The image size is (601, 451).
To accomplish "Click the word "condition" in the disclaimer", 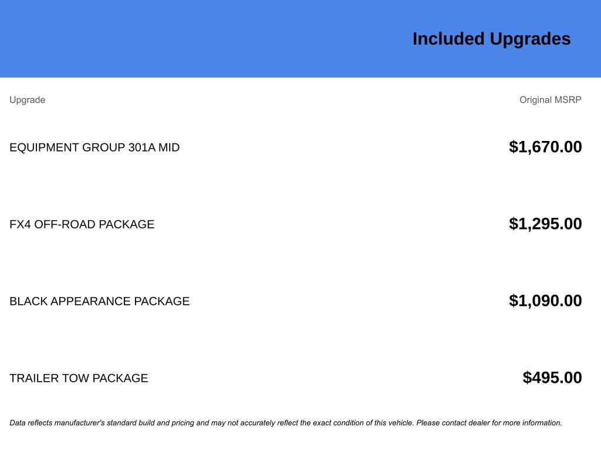I will (x=349, y=423).
